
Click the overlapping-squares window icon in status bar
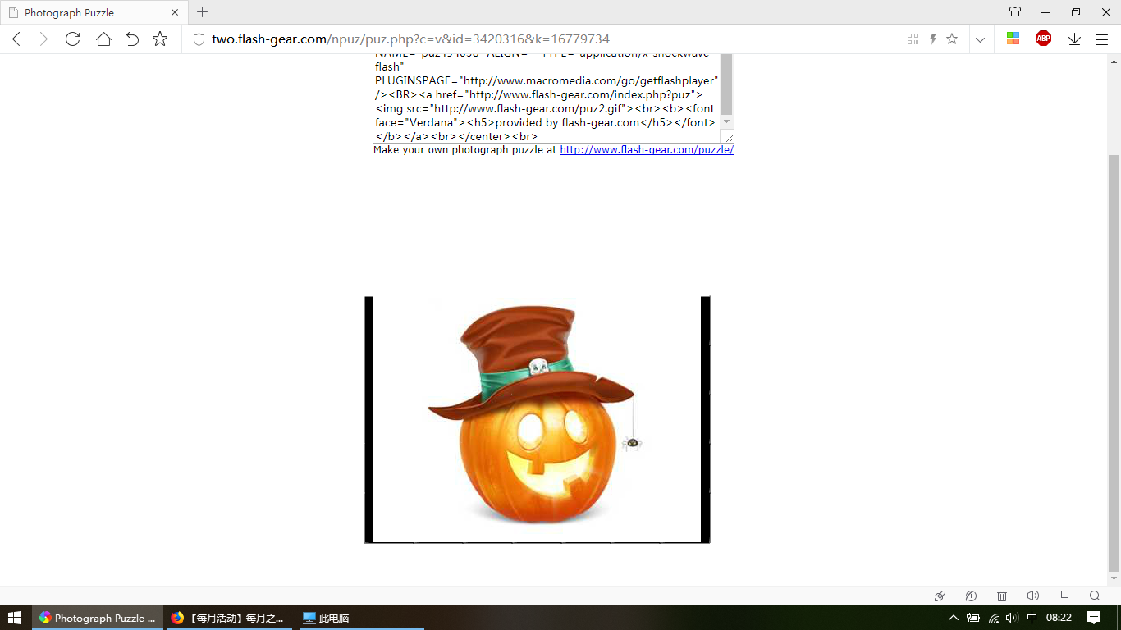point(1064,596)
